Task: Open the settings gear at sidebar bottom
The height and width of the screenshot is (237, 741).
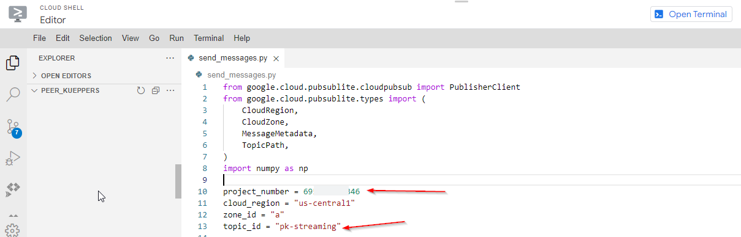Action: coord(13,230)
